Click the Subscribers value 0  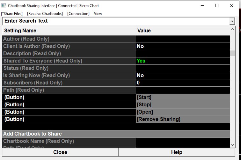tap(138, 83)
